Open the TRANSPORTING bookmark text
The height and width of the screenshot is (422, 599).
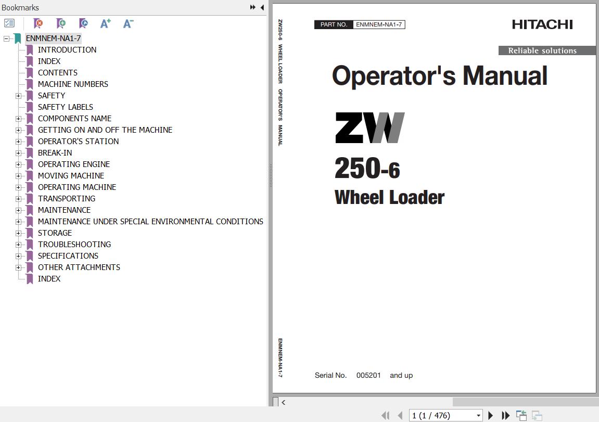click(67, 199)
